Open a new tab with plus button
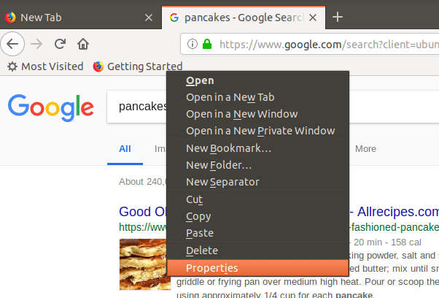This screenshot has width=439, height=298. [338, 17]
